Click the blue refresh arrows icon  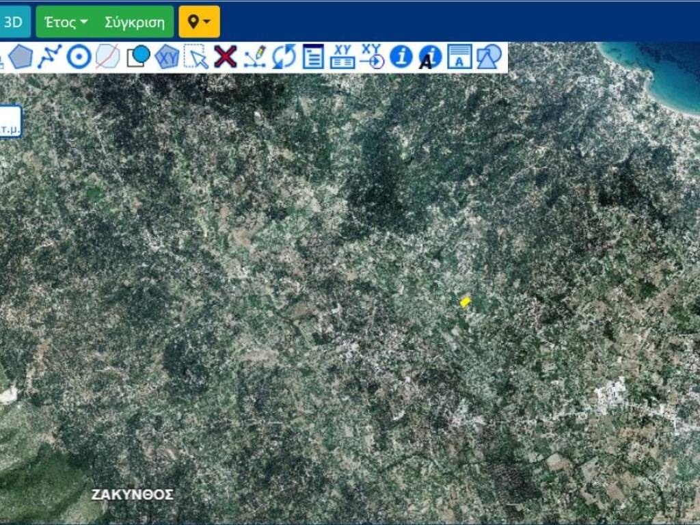[x=284, y=57]
